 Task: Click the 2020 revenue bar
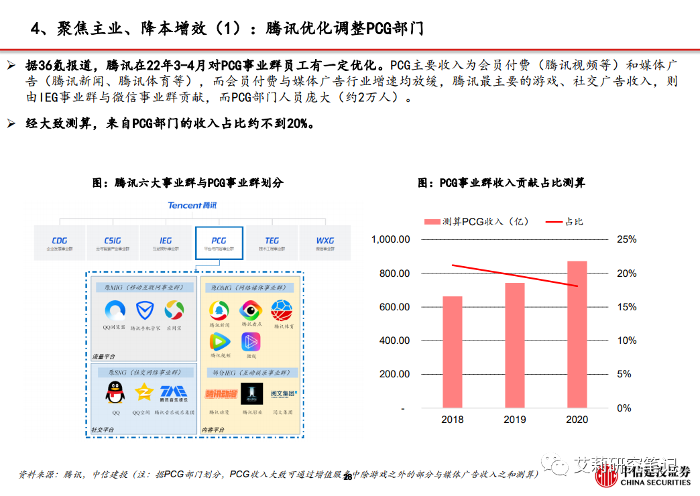(x=577, y=334)
